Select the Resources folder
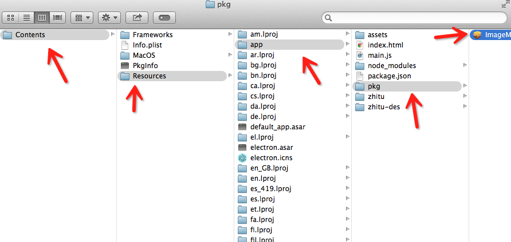This screenshot has height=242, width=511. pos(172,76)
